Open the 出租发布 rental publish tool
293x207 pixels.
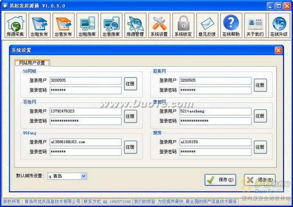pyautogui.click(x=39, y=26)
